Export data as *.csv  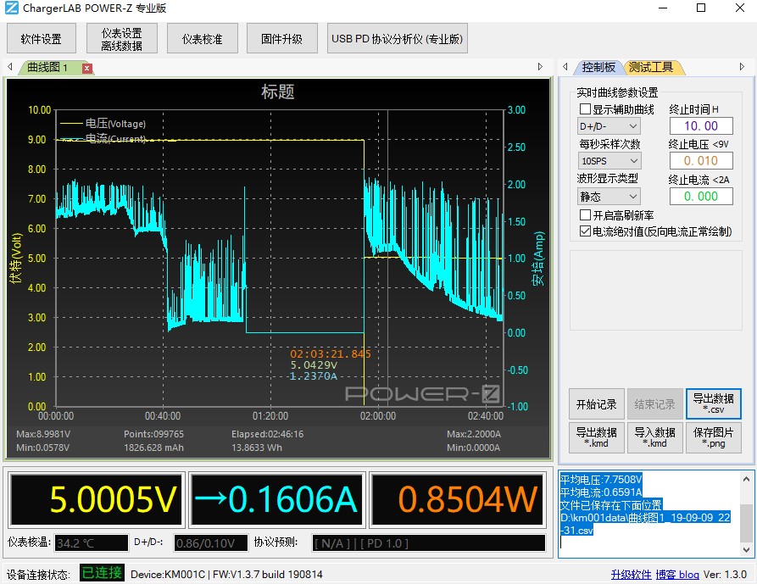tap(714, 404)
